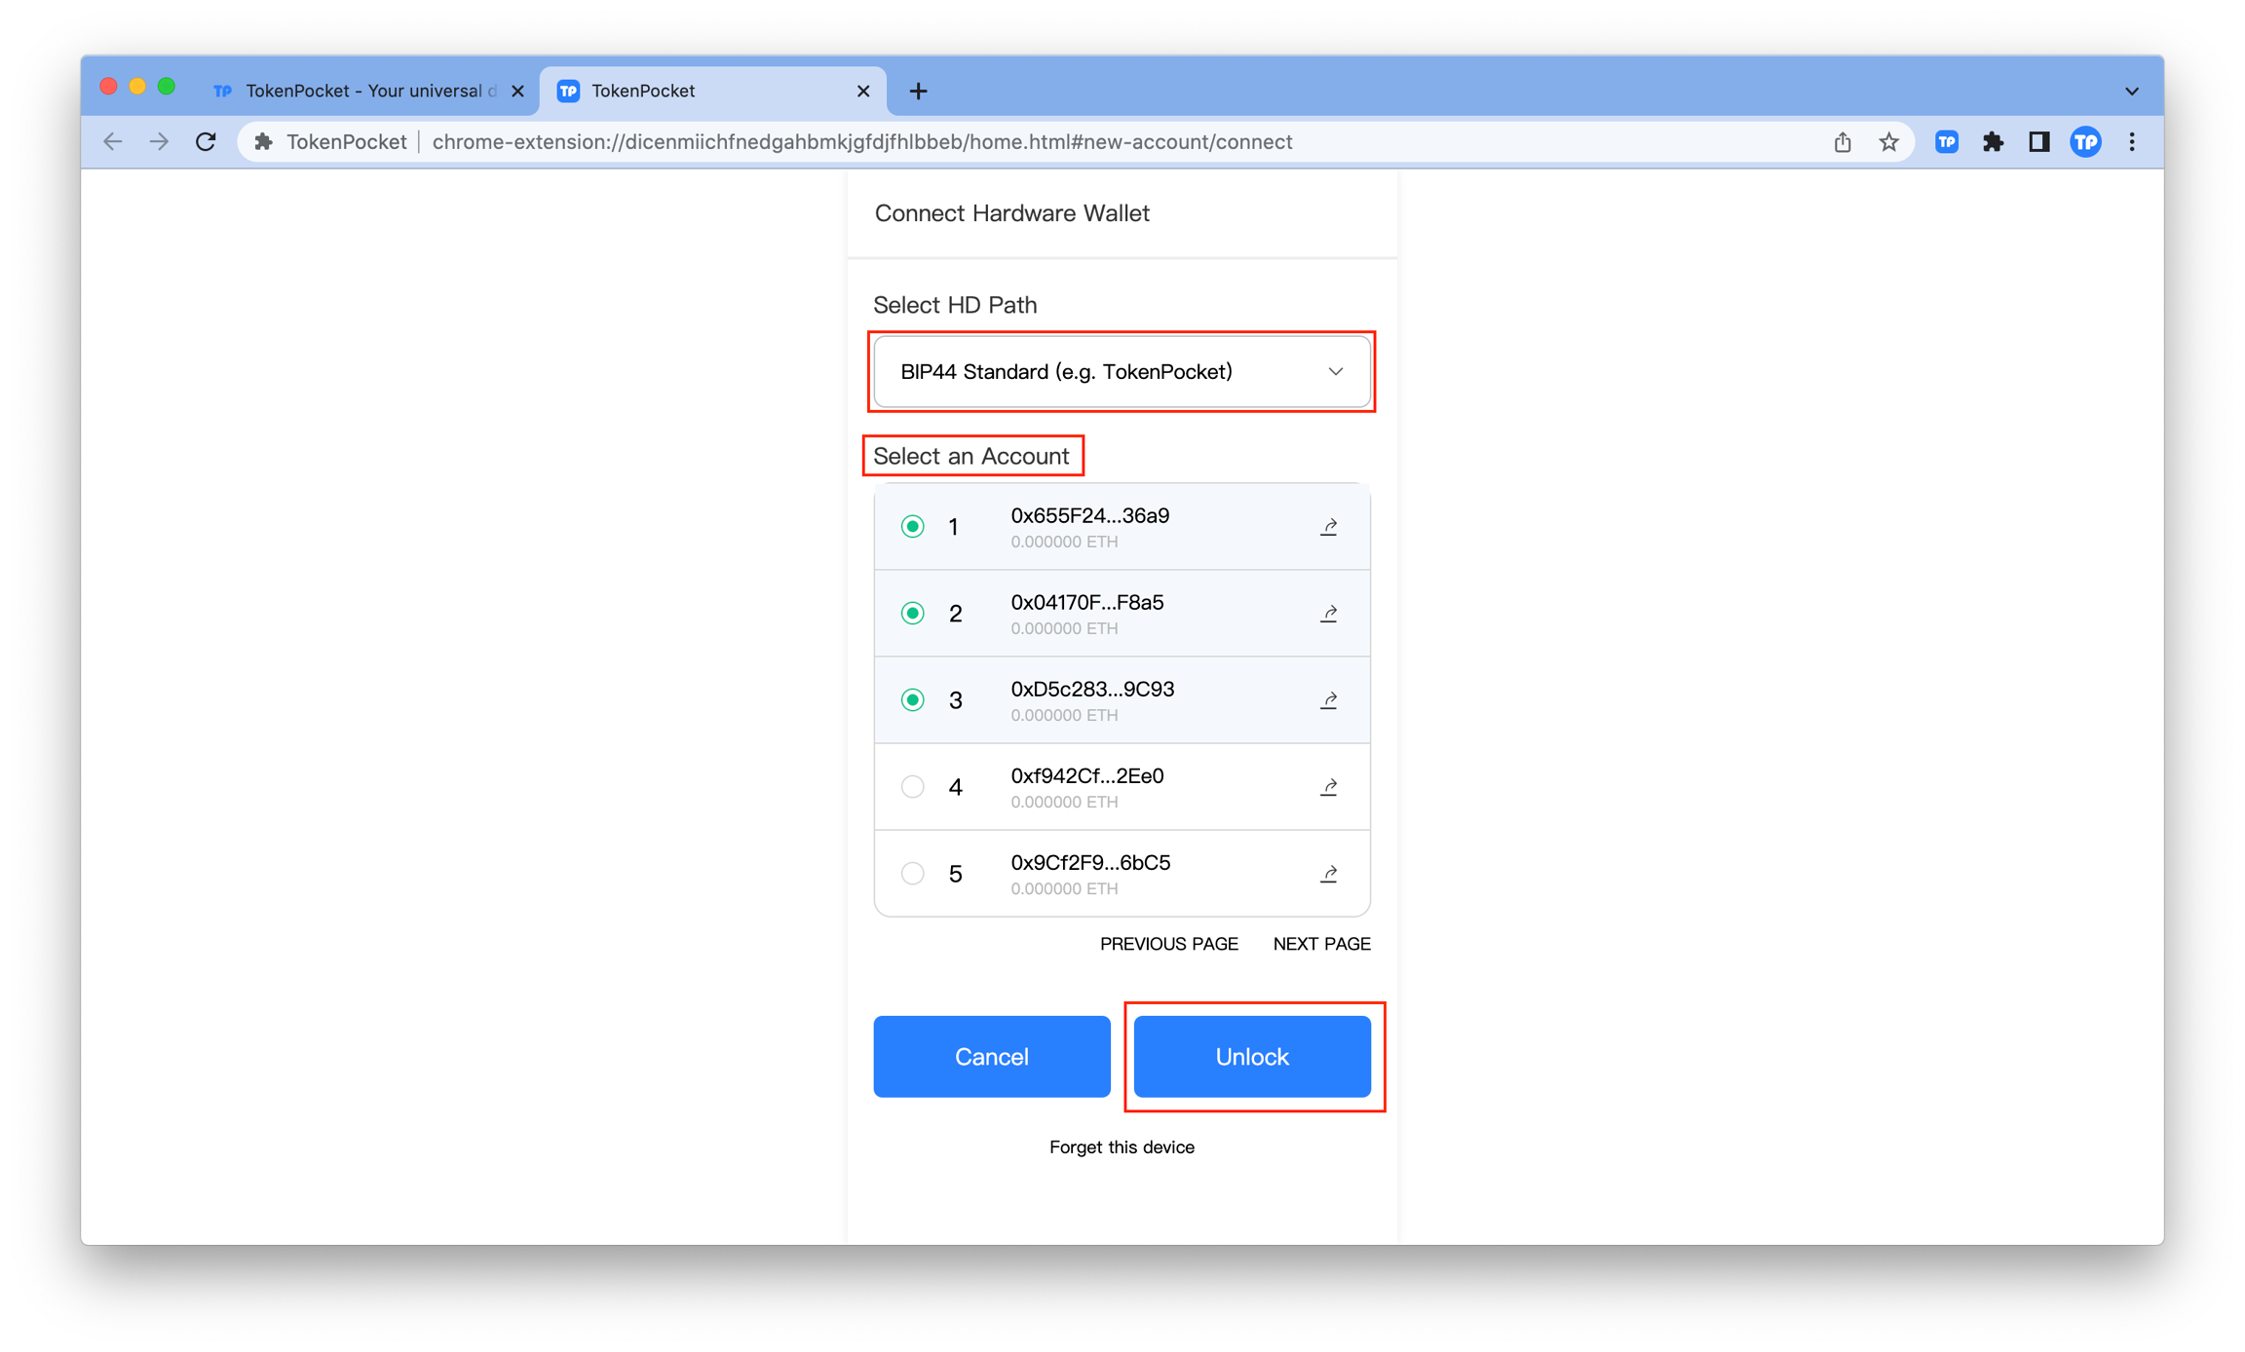Select account 4 radio button
Screen dimensions: 2245x1352
(x=912, y=787)
